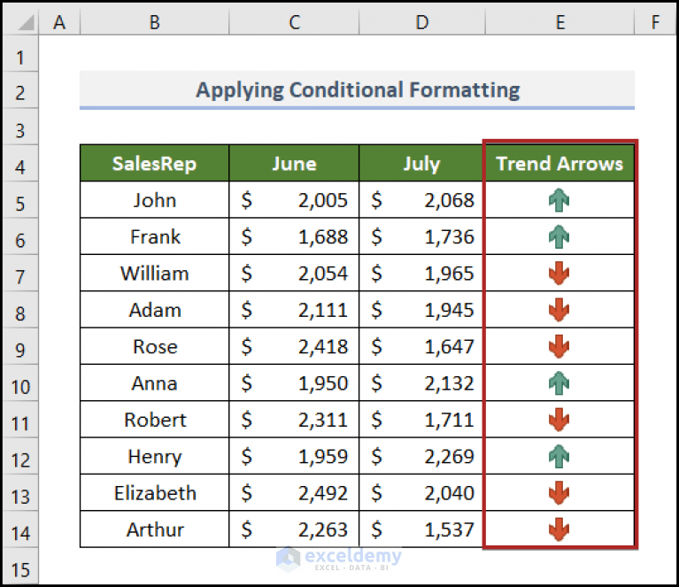Screen dimensions: 679x587
Task: Click Arthur's red down trend arrow
Action: (x=559, y=529)
